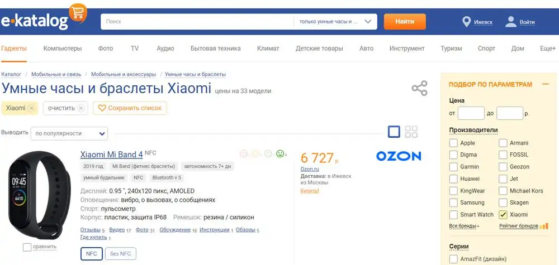Uncheck the Xiaomi manufacturer checkbox
The height and width of the screenshot is (265, 559).
coord(503,215)
